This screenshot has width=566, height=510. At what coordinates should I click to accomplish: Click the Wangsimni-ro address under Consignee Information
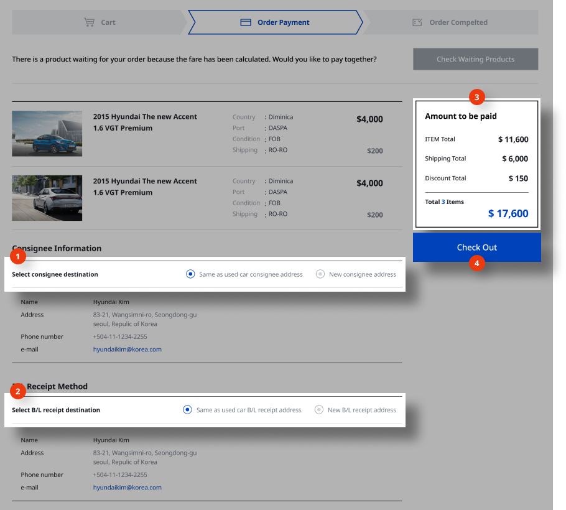145,320
